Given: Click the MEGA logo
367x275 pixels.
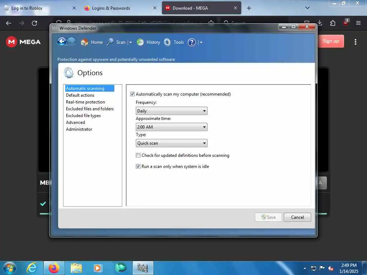Looking at the screenshot, I should 23,42.
